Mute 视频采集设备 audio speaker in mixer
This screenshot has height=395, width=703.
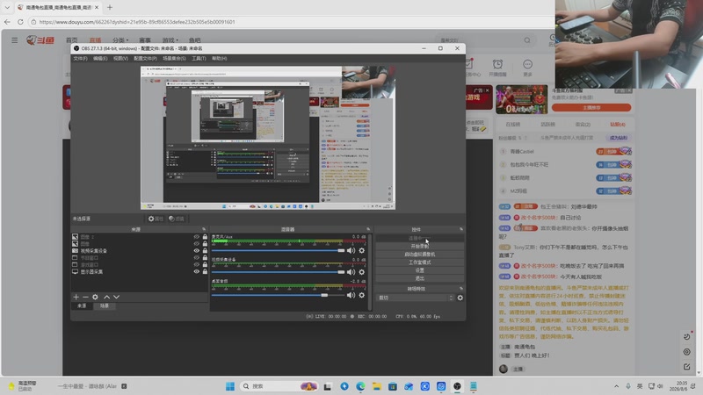click(351, 272)
